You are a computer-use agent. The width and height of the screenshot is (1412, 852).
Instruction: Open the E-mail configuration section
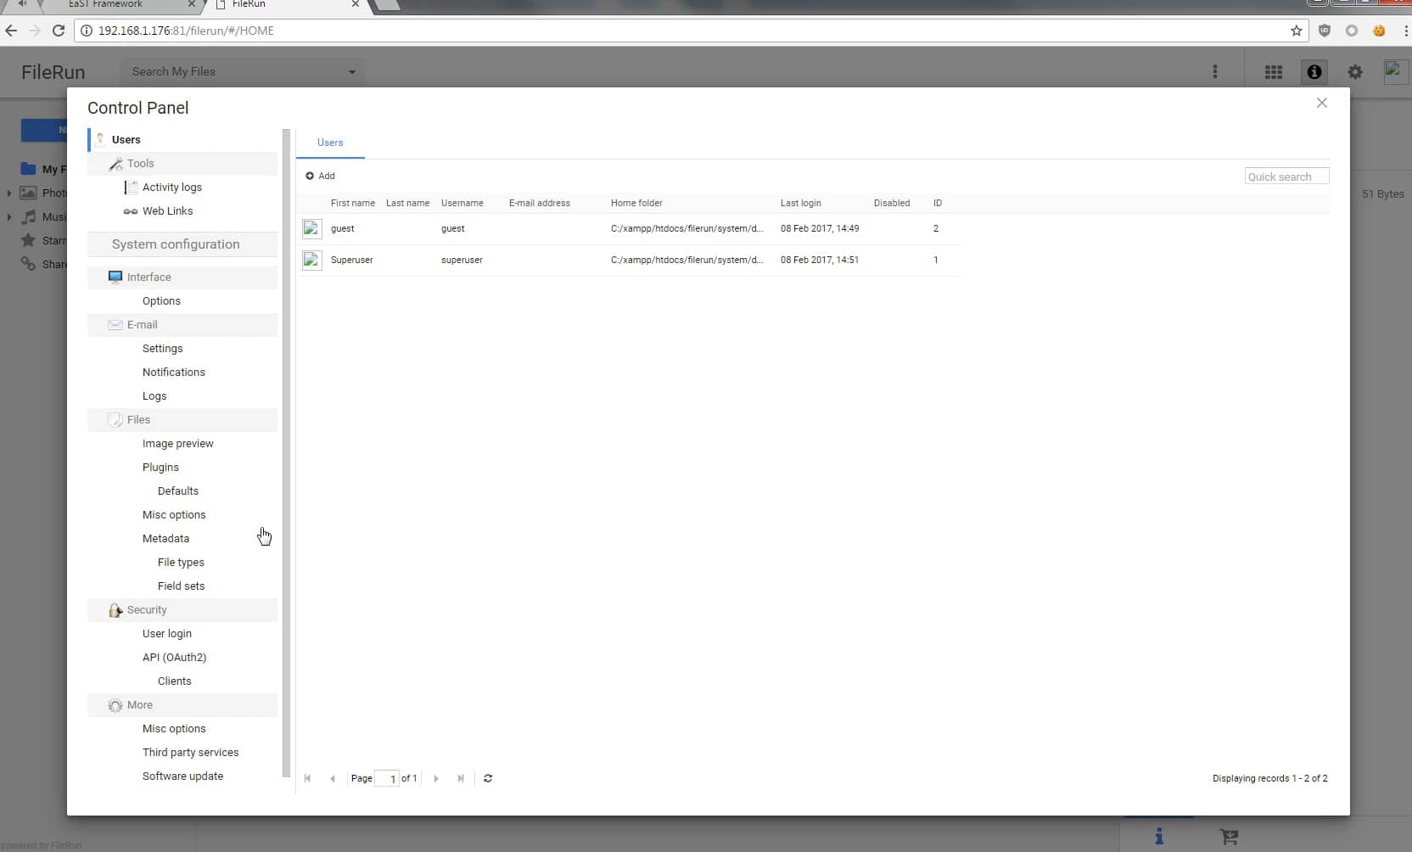pyautogui.click(x=142, y=324)
